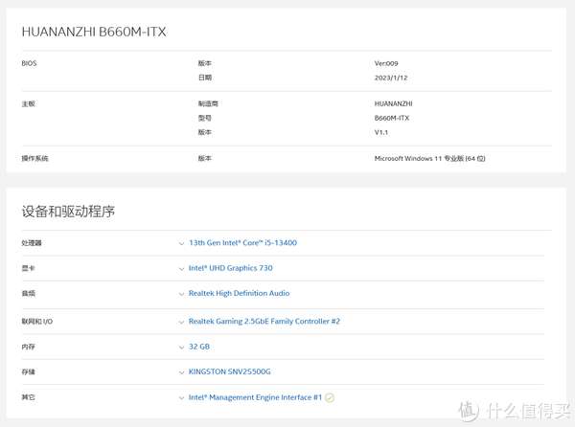Expand the network controller row chevron
The height and width of the screenshot is (427, 575).
click(x=181, y=323)
